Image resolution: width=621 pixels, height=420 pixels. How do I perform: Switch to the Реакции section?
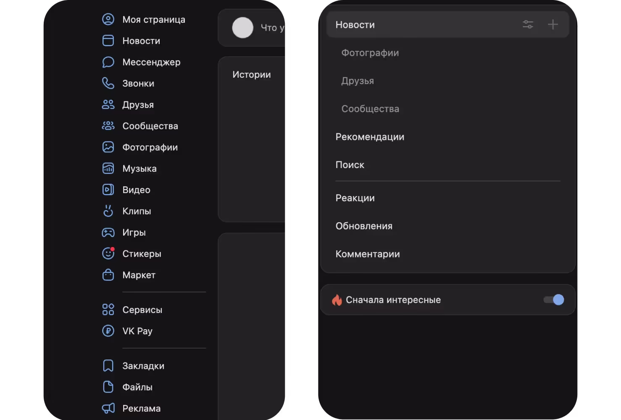pos(355,198)
